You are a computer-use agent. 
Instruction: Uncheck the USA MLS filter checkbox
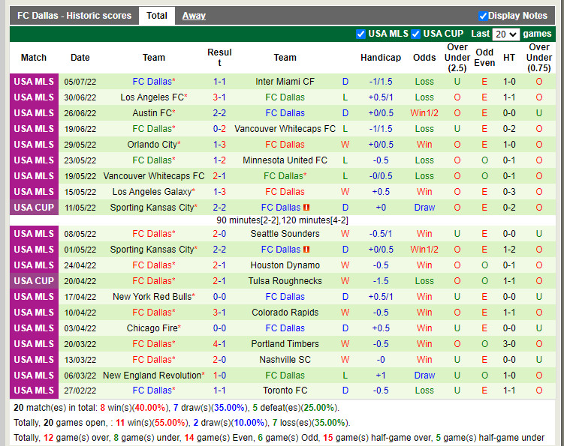pyautogui.click(x=360, y=34)
